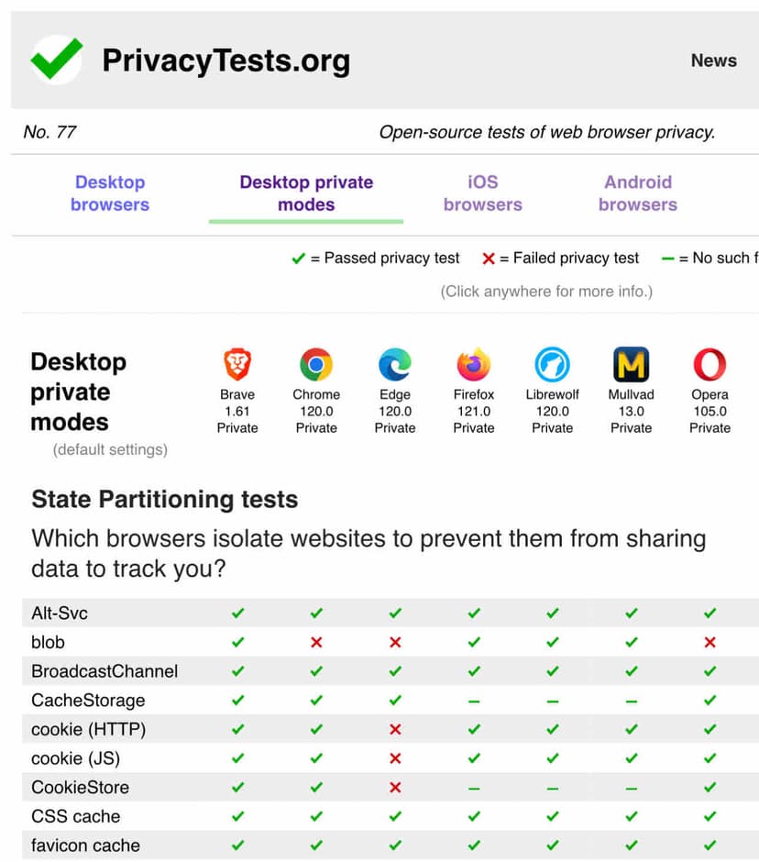Viewport: 759px width, 862px height.
Task: Click Brave's checkmark in Alt-Svc row
Action: point(237,613)
